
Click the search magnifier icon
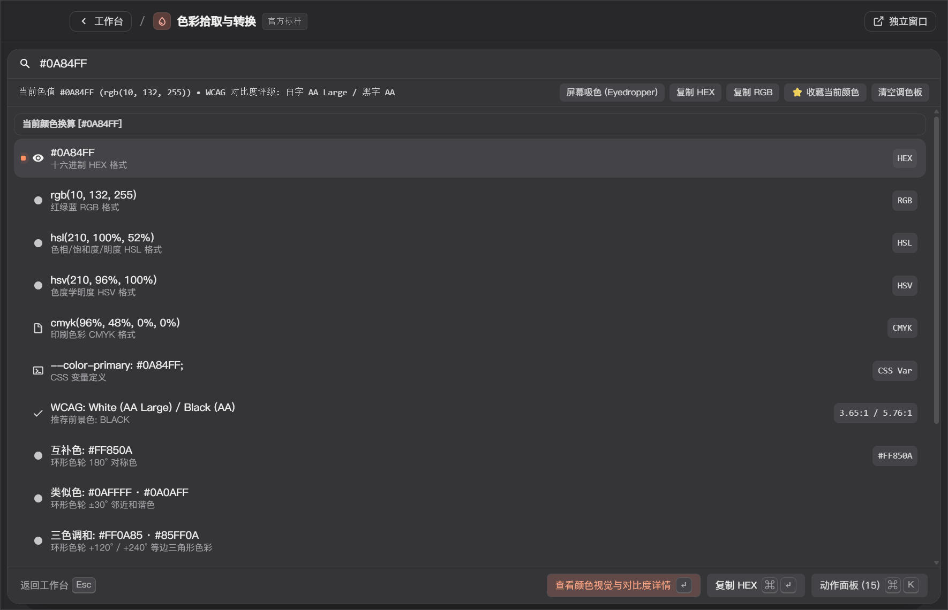pyautogui.click(x=25, y=64)
